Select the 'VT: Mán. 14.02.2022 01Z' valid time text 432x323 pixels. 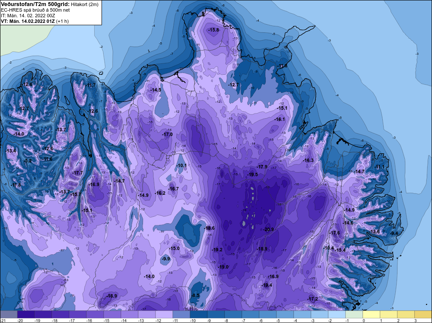pyautogui.click(x=28, y=21)
